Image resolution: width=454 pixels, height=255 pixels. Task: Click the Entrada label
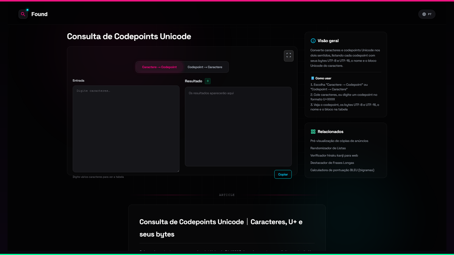pyautogui.click(x=78, y=80)
